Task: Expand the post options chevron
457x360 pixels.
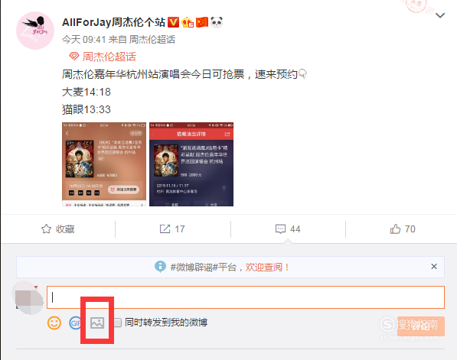Action: 440,15
